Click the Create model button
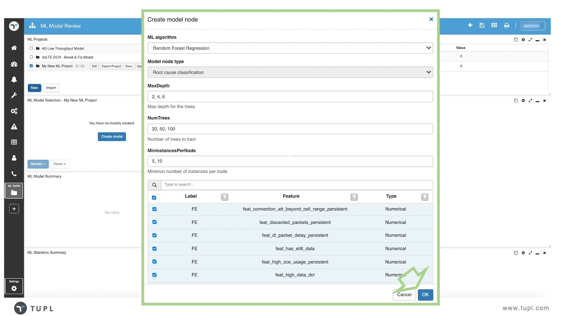 [x=112, y=136]
